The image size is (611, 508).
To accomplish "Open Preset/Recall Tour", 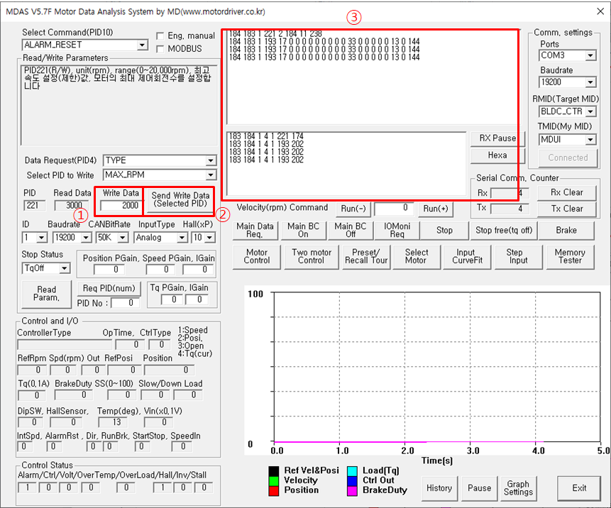I will (366, 257).
